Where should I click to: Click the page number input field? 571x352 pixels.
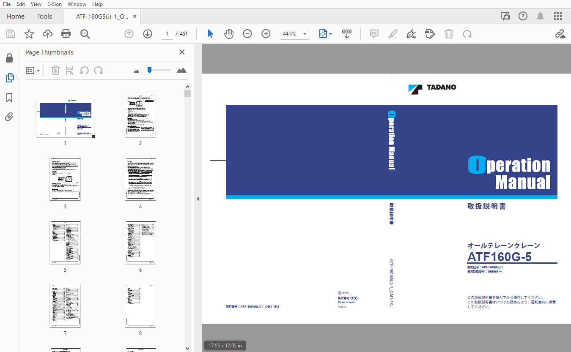tap(167, 34)
